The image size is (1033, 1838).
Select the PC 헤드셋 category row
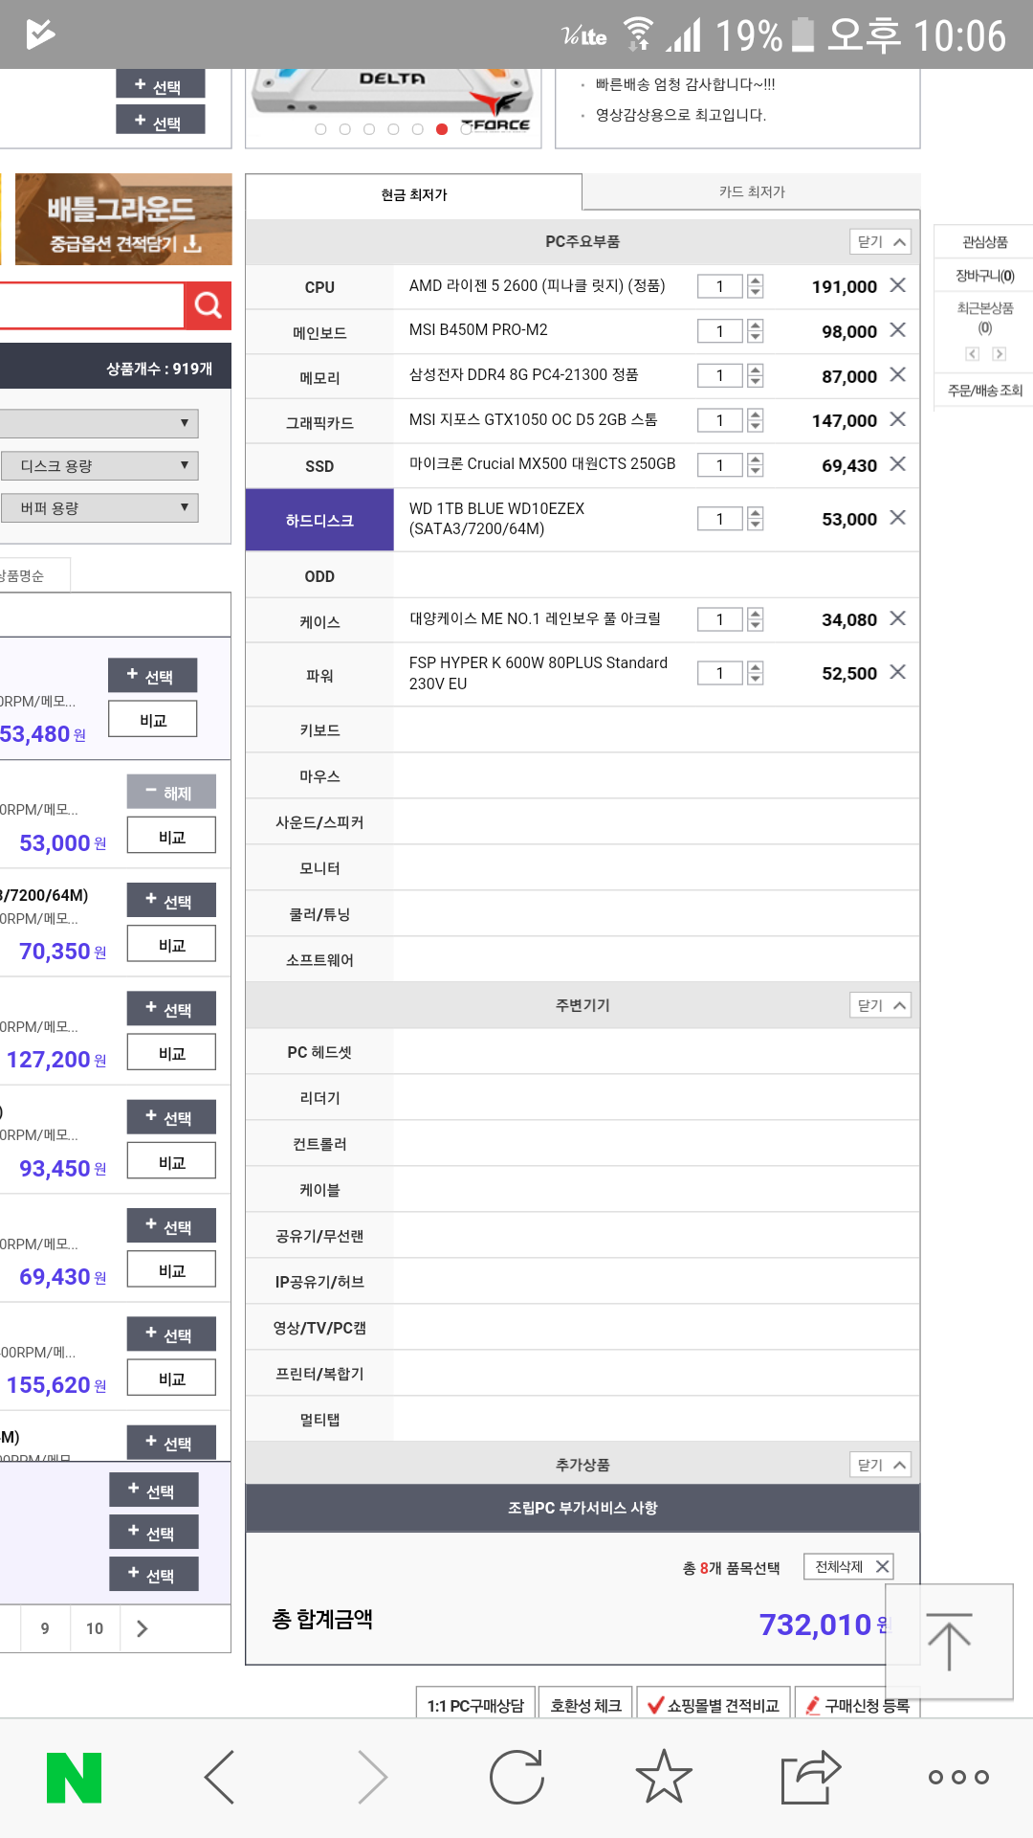pos(319,1052)
